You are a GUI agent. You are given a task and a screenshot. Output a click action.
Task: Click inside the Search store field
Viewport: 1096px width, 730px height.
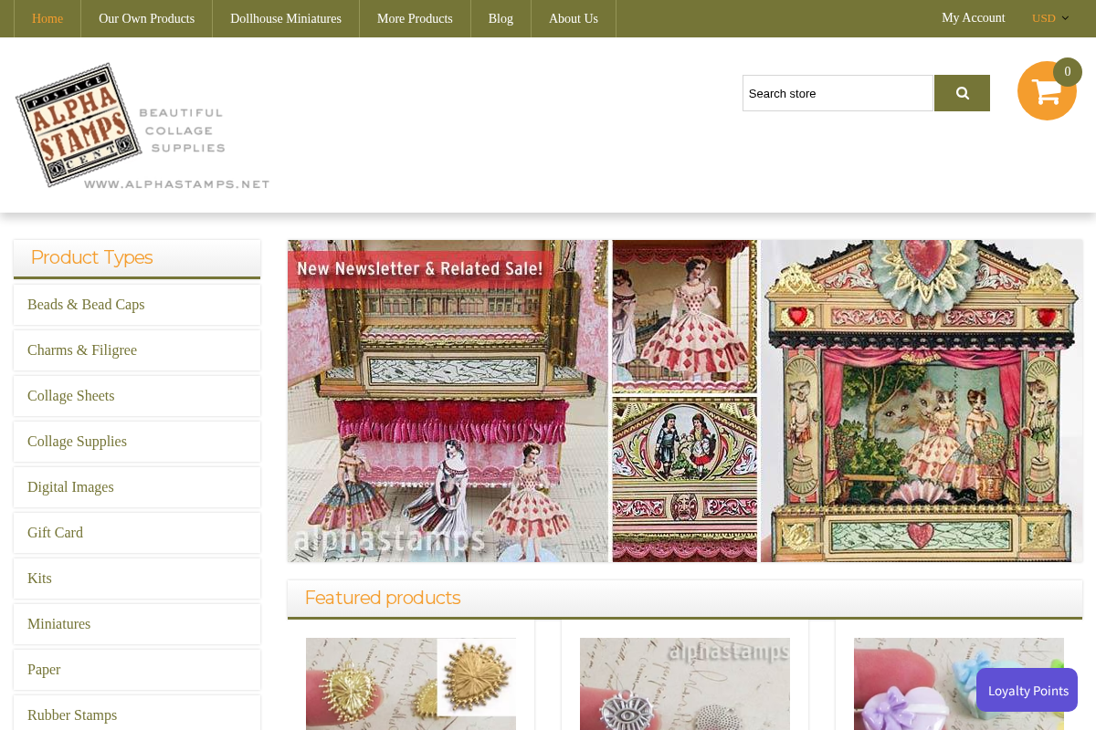[x=837, y=92]
